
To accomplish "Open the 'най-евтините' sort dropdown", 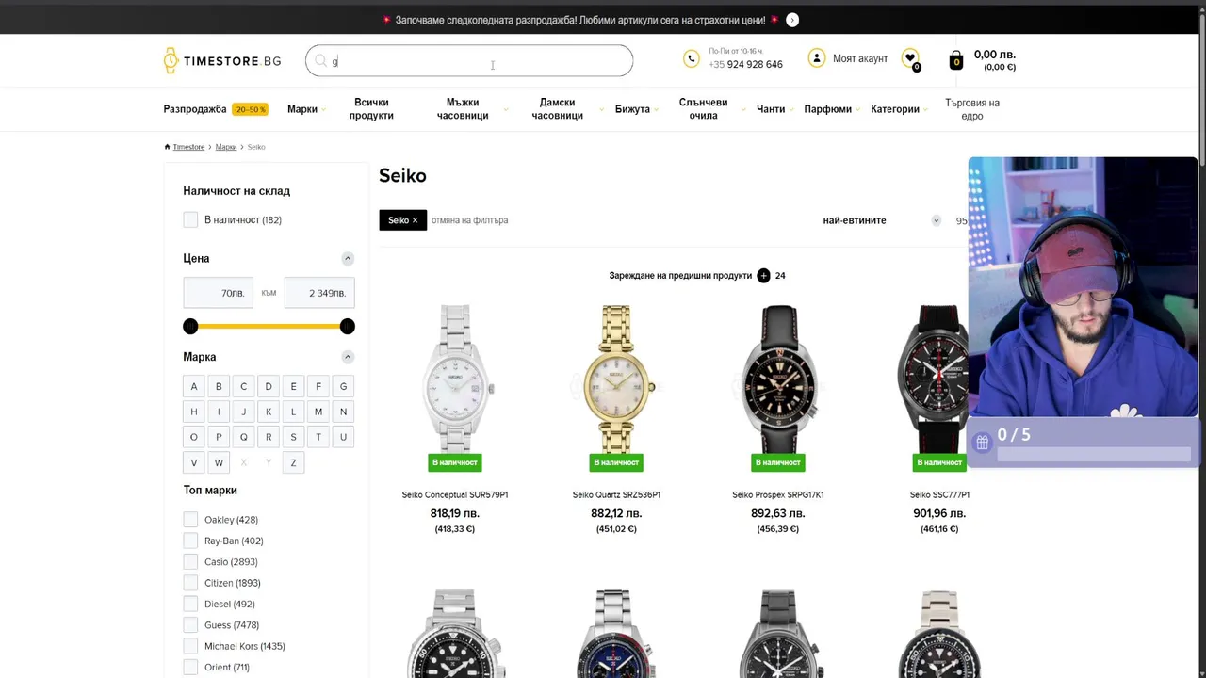I will pyautogui.click(x=881, y=220).
